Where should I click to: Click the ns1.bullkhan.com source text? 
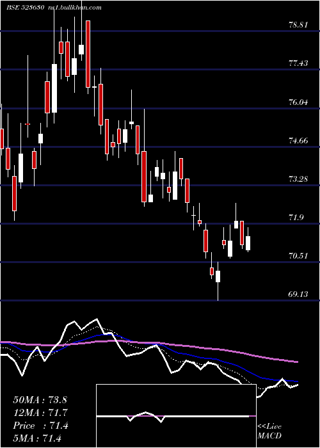75,8
